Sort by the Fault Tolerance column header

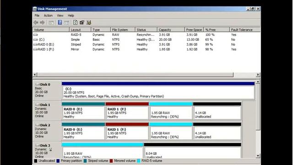[x=245, y=30]
